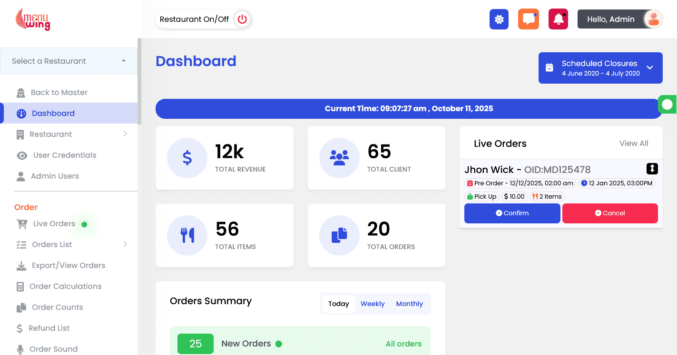
Task: Click the black sort arrows icon on the order
Action: pyautogui.click(x=652, y=169)
